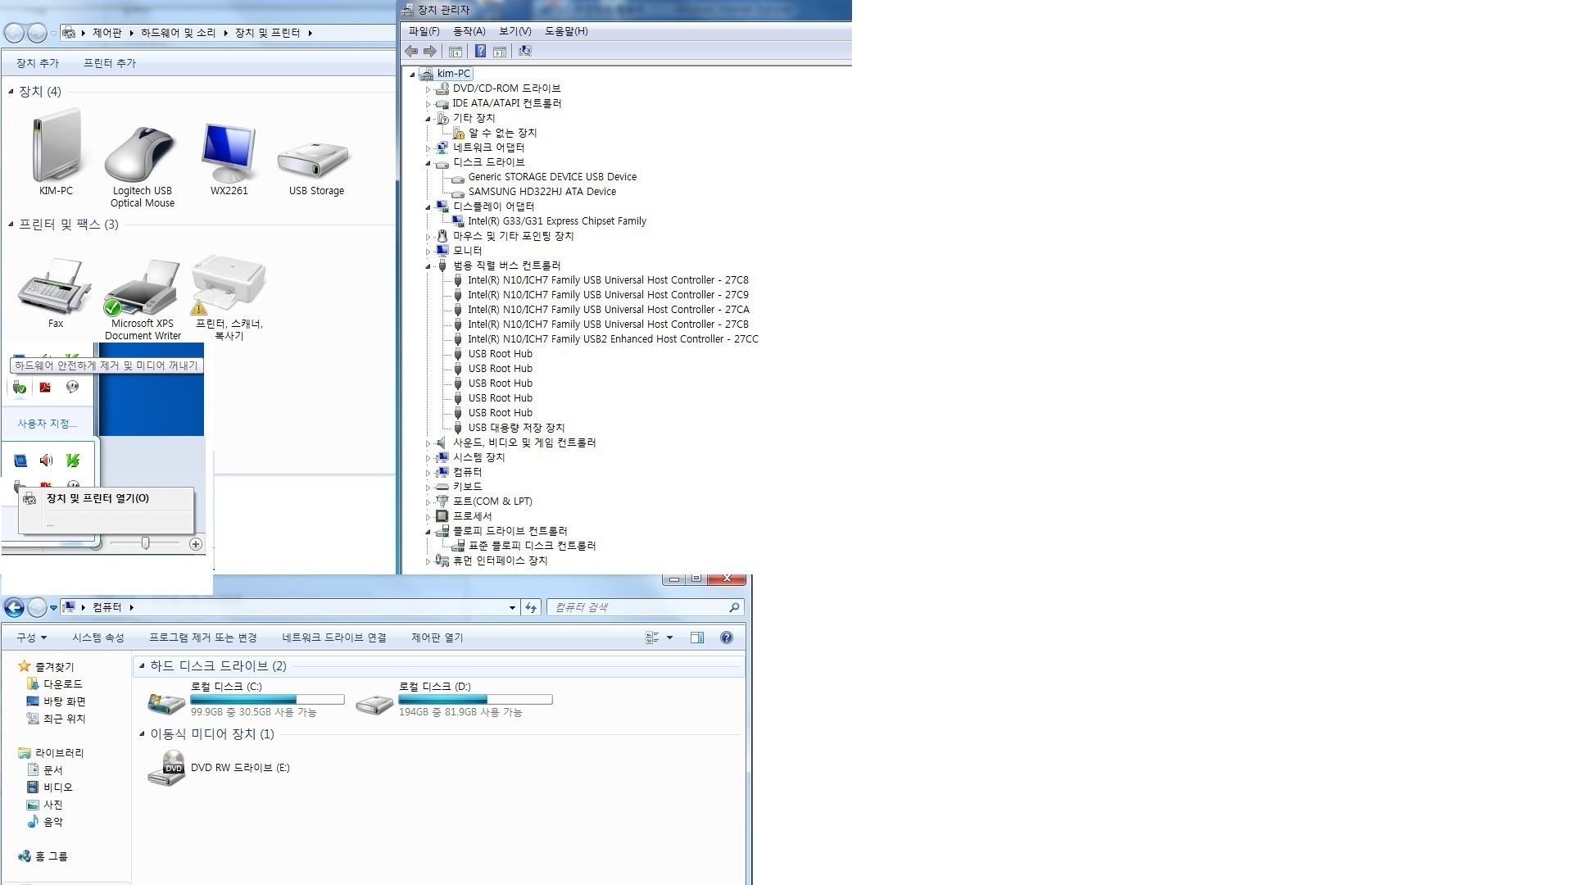This screenshot has height=885, width=1573.
Task: Click scan for hardware changes toolbar icon
Action: click(525, 52)
